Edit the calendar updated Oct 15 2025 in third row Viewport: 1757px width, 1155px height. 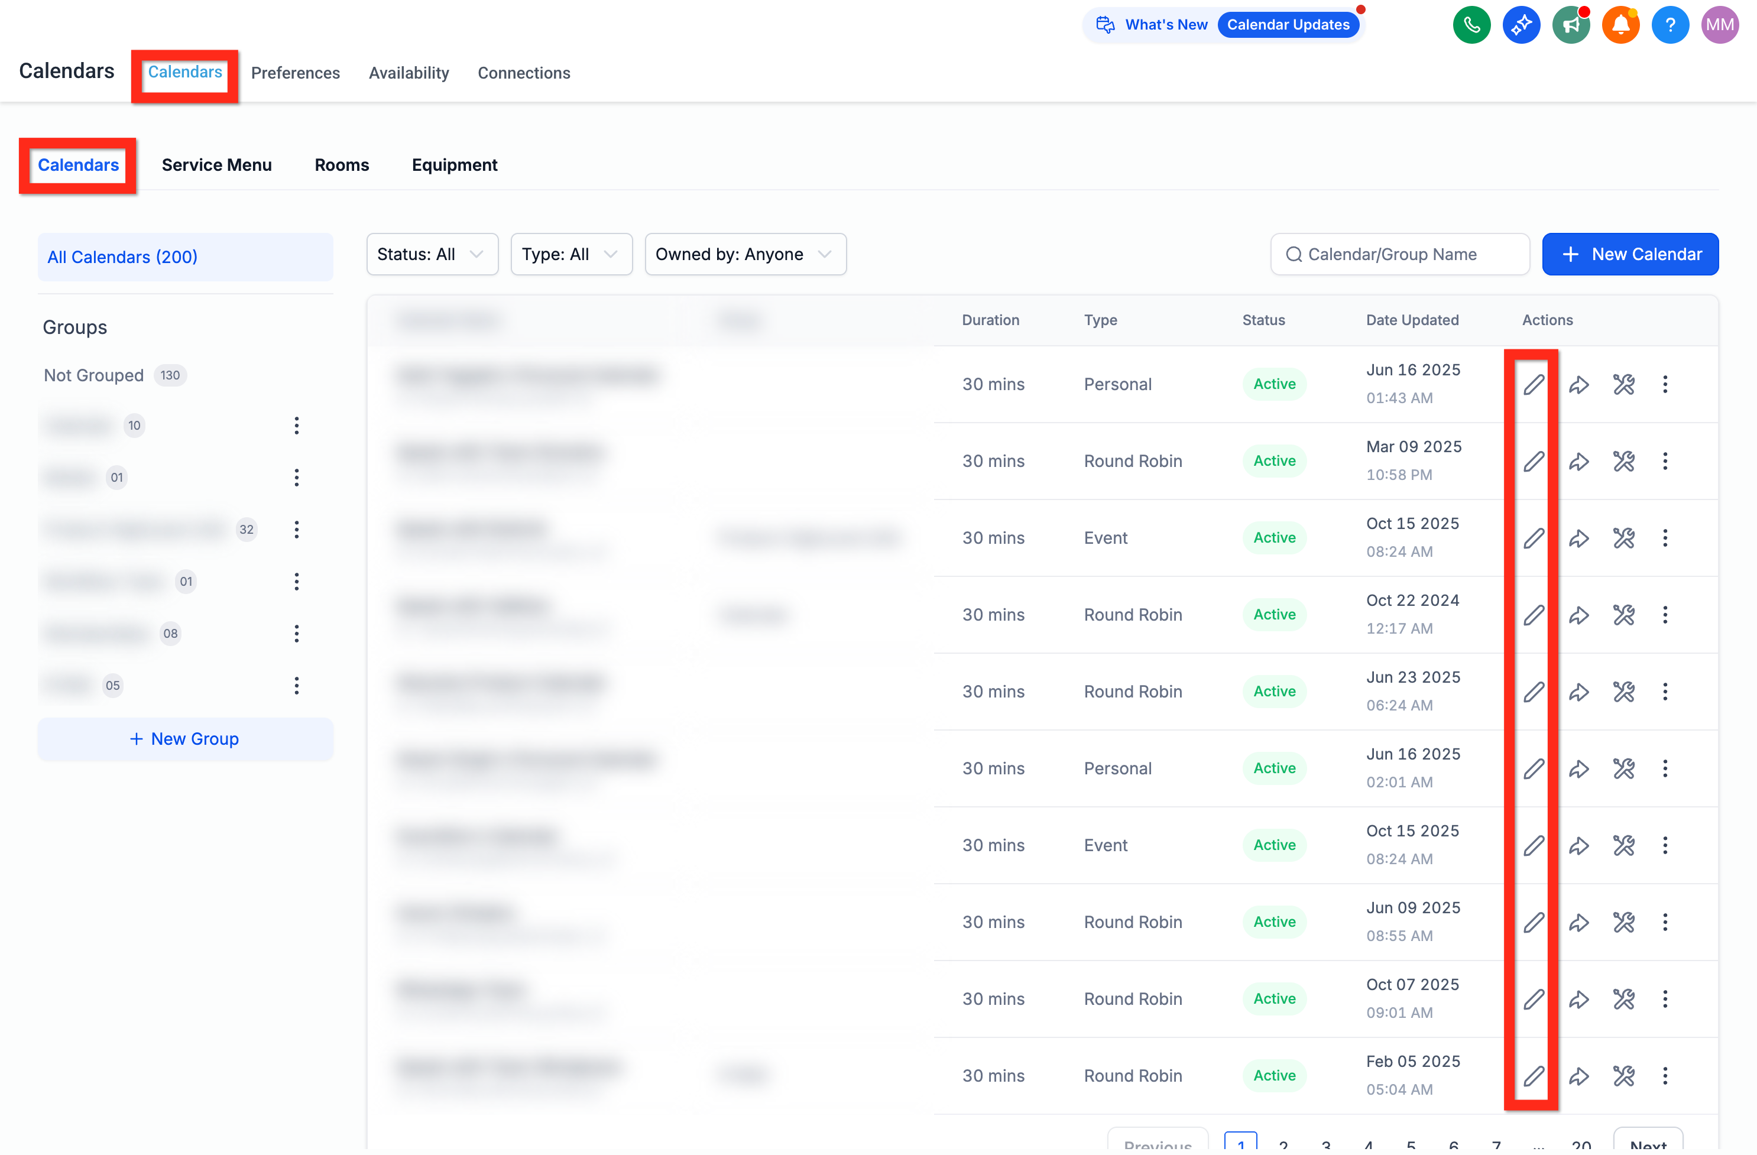(x=1534, y=538)
